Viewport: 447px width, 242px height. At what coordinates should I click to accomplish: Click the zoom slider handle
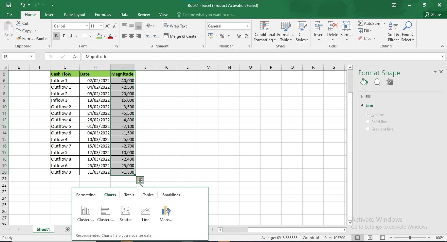(410, 238)
